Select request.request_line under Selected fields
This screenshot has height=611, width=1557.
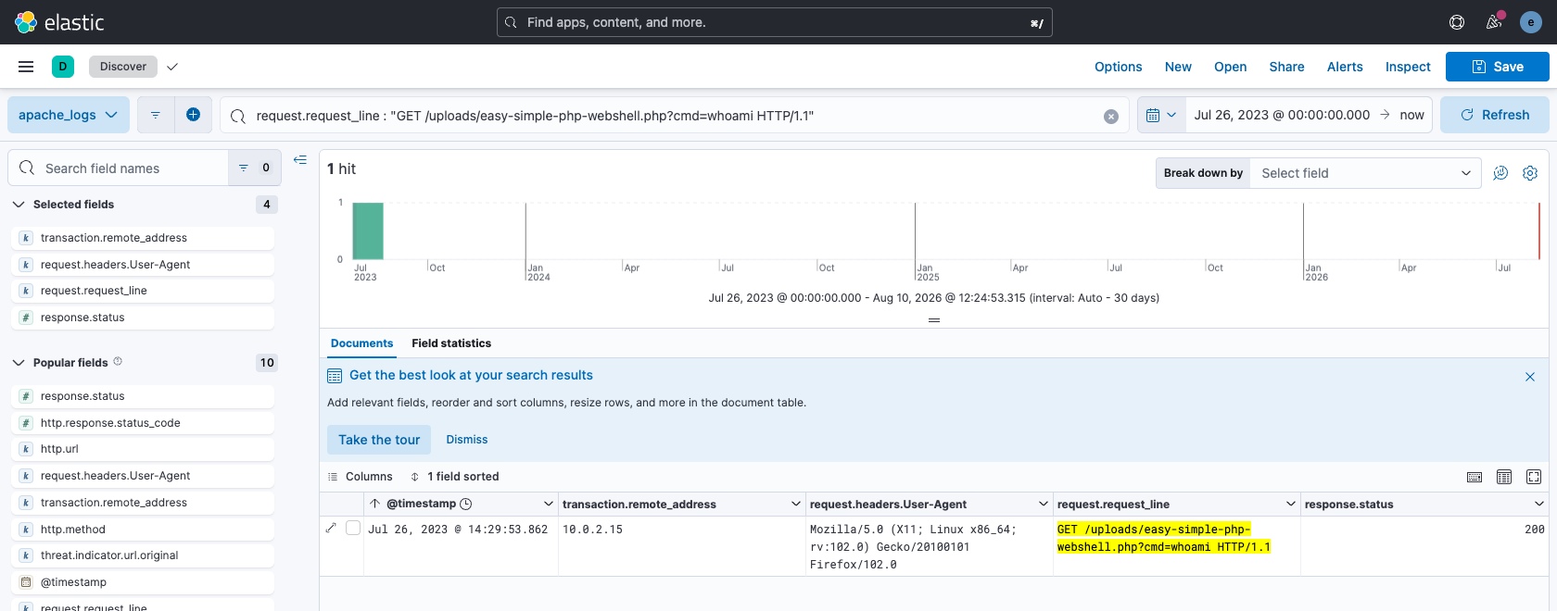coord(144,291)
